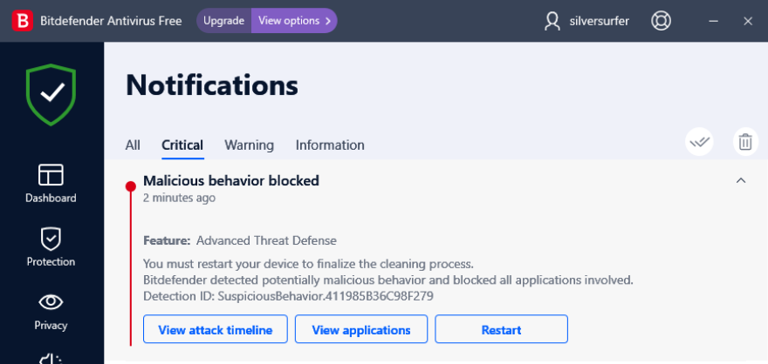This screenshot has width=768, height=364.
Task: Switch to the Warning tab
Action: [249, 145]
